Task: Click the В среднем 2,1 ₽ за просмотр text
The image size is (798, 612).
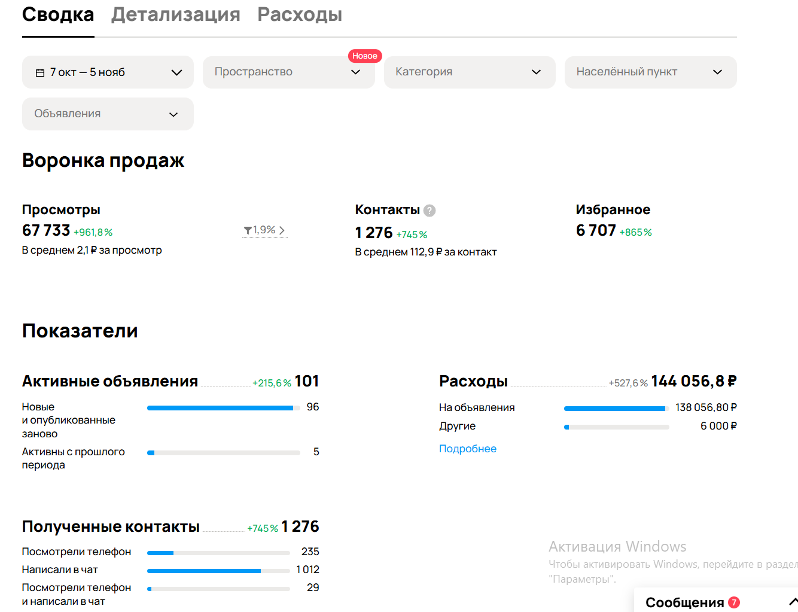Action: pos(92,251)
